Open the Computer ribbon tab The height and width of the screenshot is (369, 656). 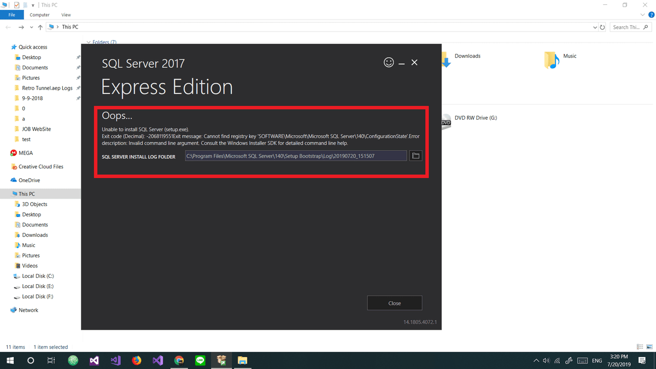[39, 15]
